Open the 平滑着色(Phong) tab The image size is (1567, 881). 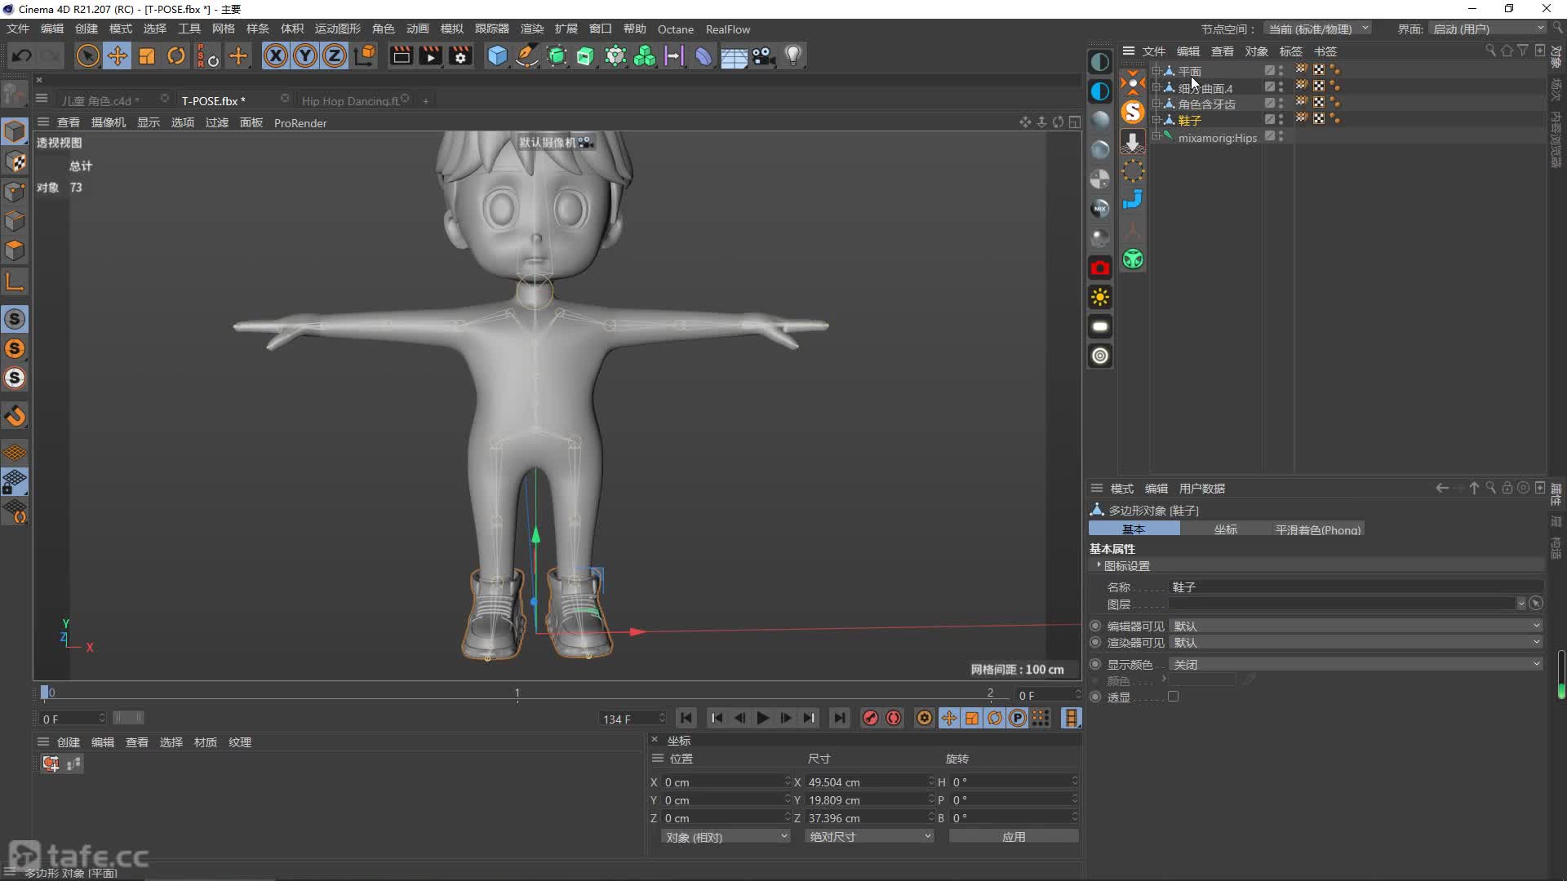(1318, 529)
